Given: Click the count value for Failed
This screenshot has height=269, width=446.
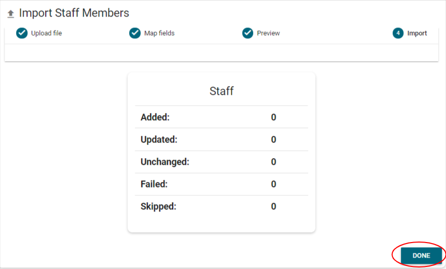Looking at the screenshot, I should click(273, 184).
